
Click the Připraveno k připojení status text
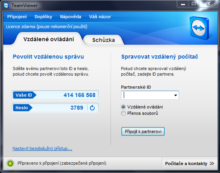pos(62,163)
